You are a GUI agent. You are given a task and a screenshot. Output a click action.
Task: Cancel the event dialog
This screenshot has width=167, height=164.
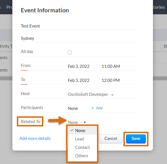coord(111,139)
